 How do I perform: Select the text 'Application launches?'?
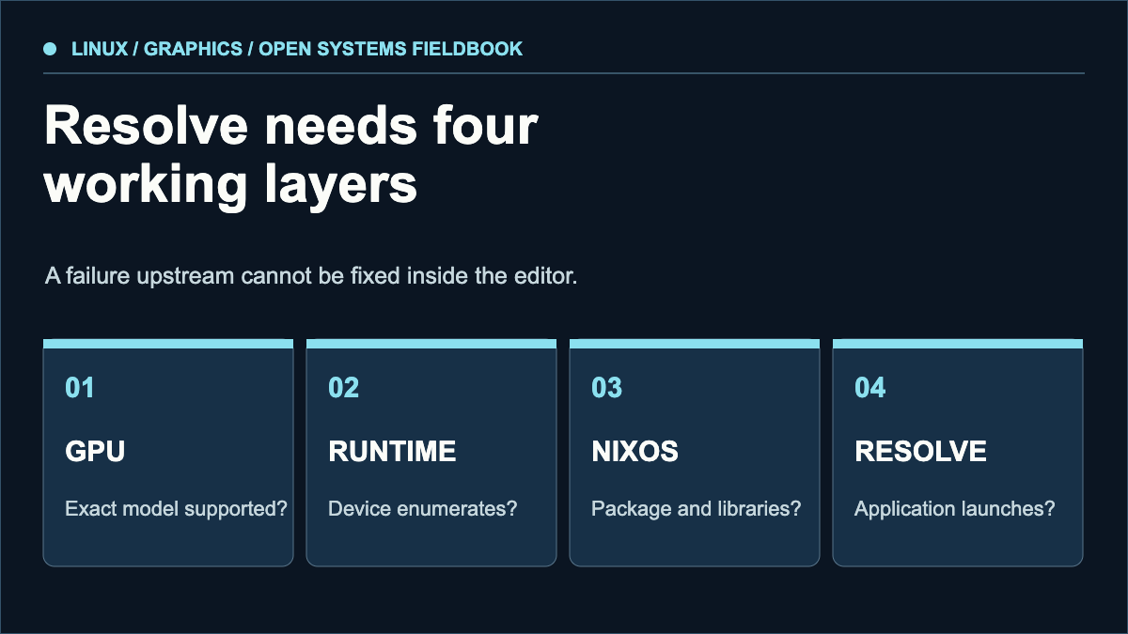(x=955, y=509)
